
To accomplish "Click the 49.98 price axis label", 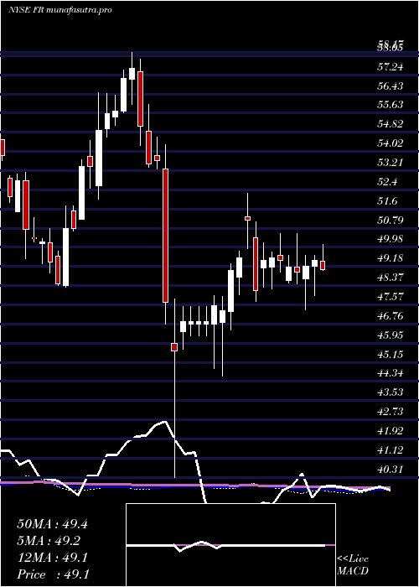I will click(391, 239).
